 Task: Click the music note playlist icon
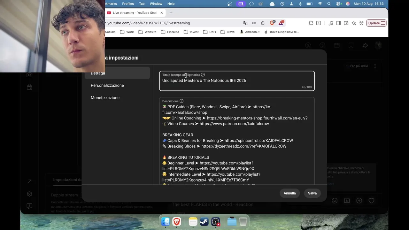pyautogui.click(x=331, y=23)
